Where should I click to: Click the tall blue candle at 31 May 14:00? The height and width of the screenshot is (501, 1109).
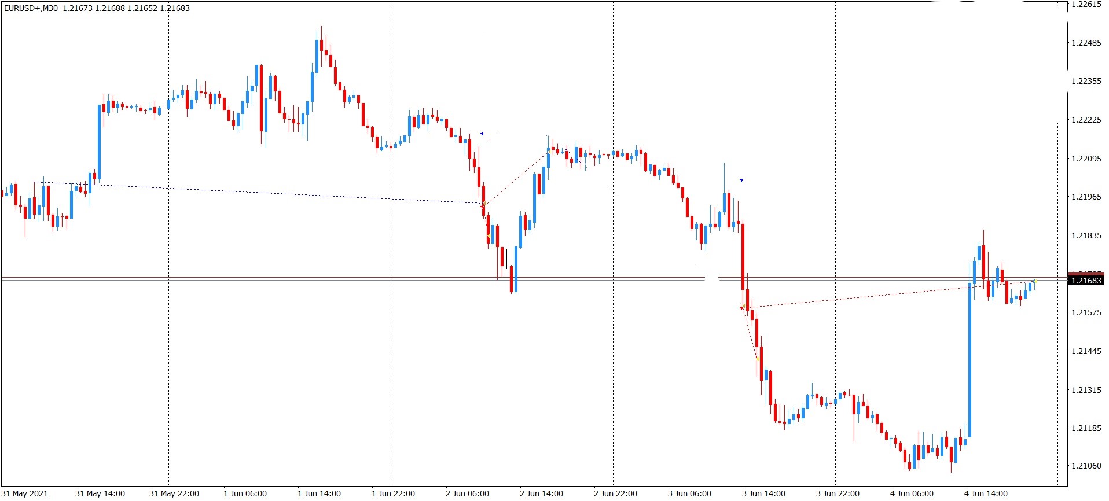coord(99,142)
